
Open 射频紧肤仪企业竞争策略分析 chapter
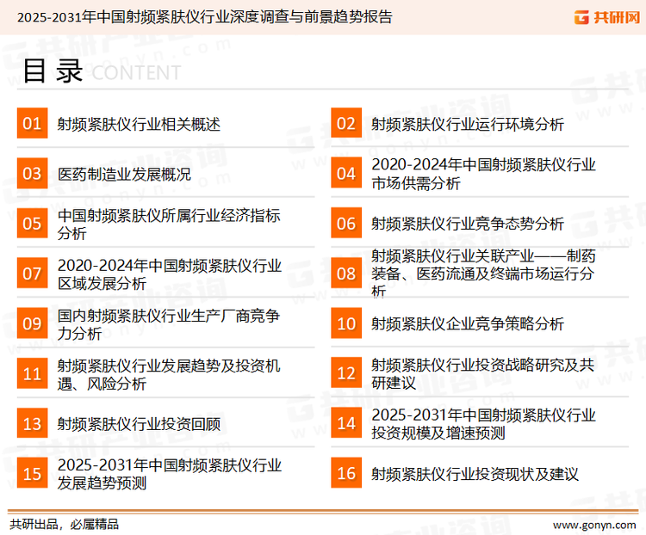coord(468,324)
